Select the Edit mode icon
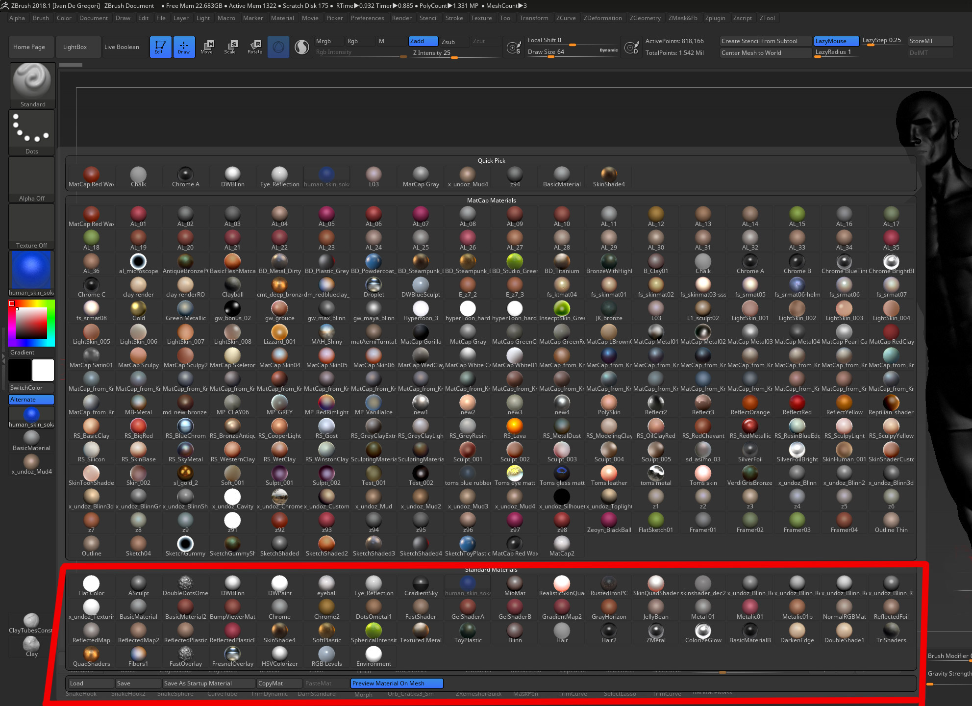The width and height of the screenshot is (972, 706). coord(160,47)
